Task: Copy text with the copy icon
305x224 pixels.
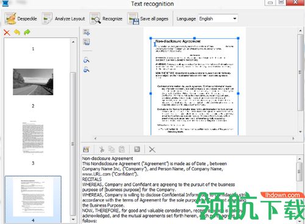Action: (112, 149)
